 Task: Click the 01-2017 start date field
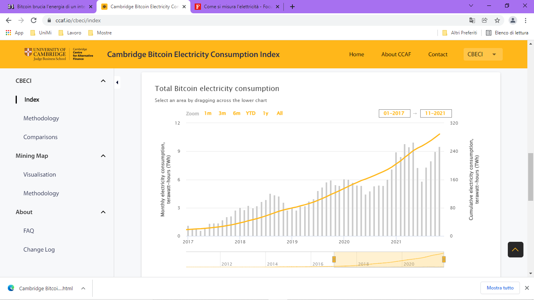(394, 113)
